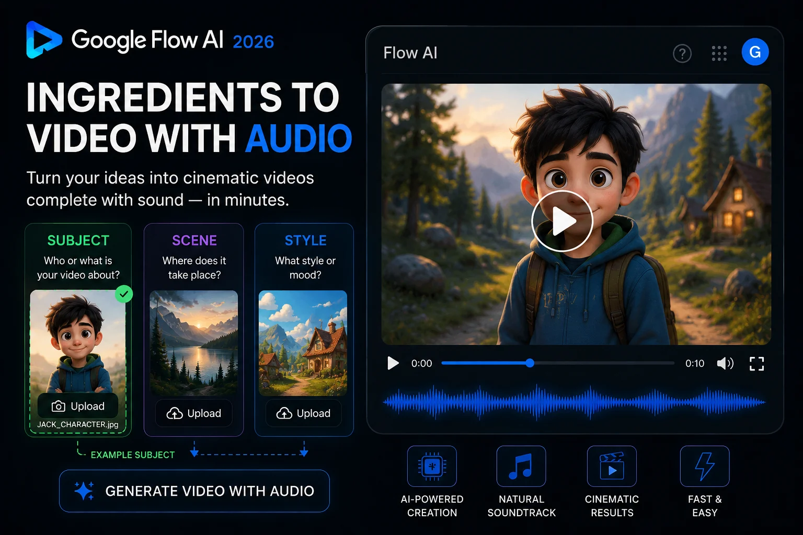The image size is (803, 535).
Task: Click the STYLE card heading
Action: [x=306, y=240]
